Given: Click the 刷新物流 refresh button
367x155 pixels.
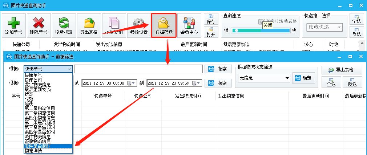Looking at the screenshot, I should coord(64,25).
